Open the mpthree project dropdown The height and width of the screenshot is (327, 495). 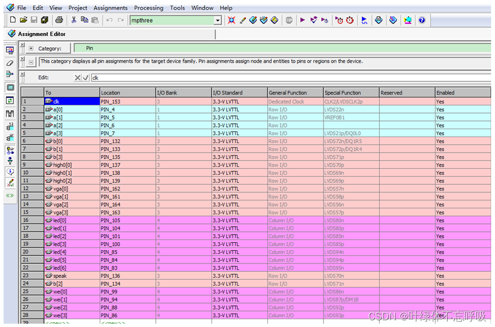[x=218, y=21]
